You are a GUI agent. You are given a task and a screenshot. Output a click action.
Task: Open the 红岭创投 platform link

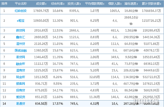(x=21, y=11)
